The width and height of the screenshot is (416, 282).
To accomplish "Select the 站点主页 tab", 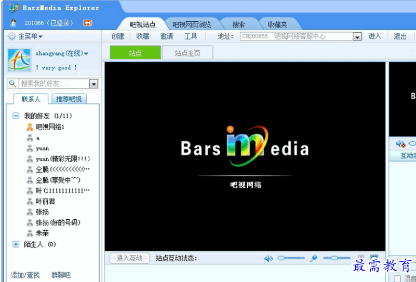I will tap(187, 53).
